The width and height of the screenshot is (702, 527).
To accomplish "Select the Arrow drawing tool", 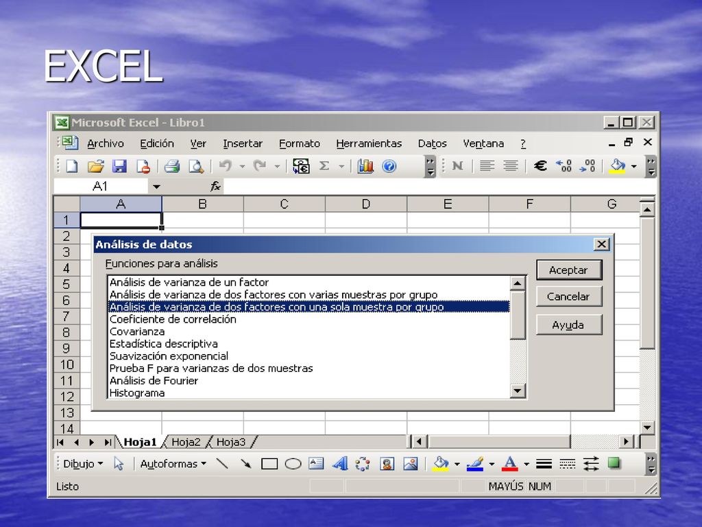I will click(245, 463).
